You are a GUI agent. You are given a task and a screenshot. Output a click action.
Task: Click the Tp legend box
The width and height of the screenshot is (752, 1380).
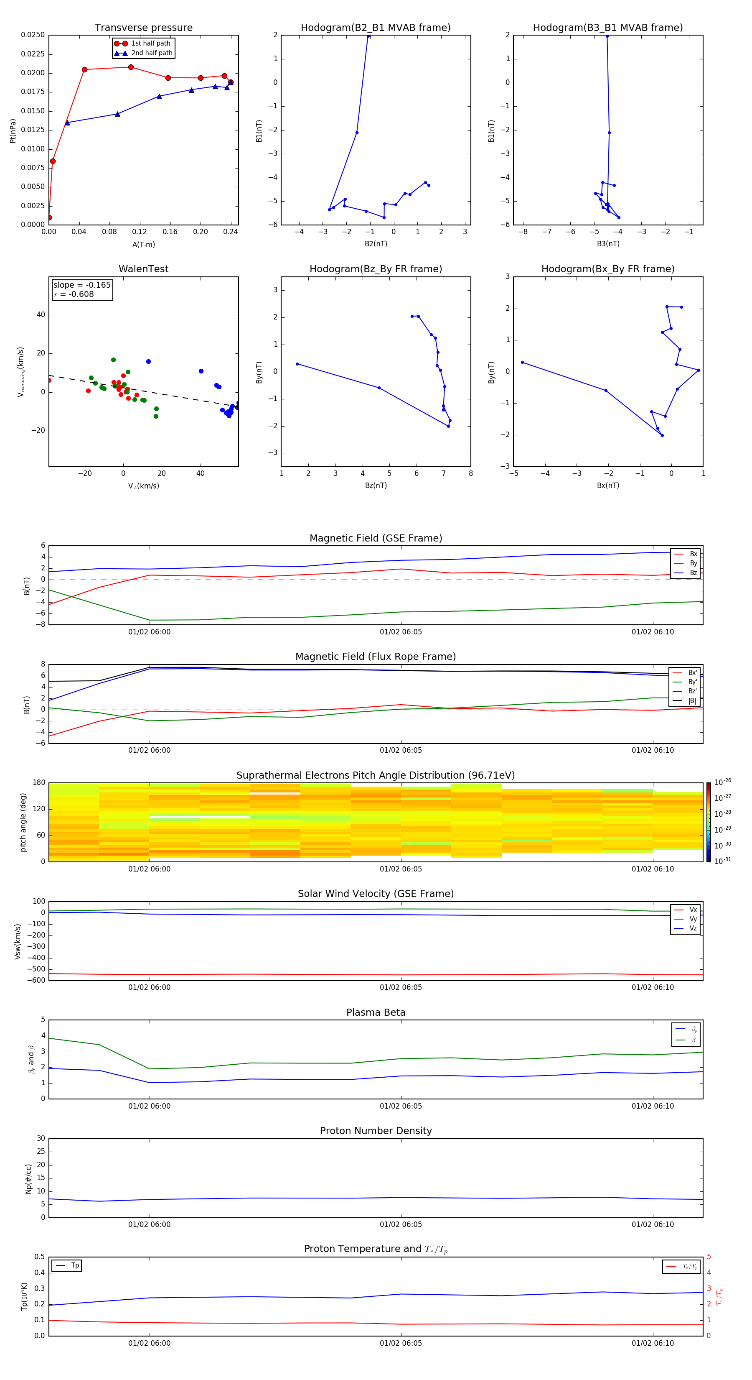(x=66, y=1265)
